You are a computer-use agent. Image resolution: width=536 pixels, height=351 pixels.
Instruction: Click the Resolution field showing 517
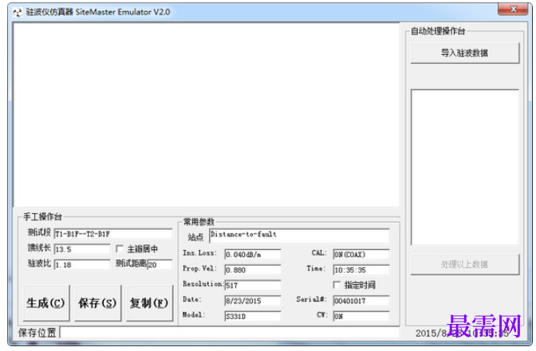(x=253, y=285)
